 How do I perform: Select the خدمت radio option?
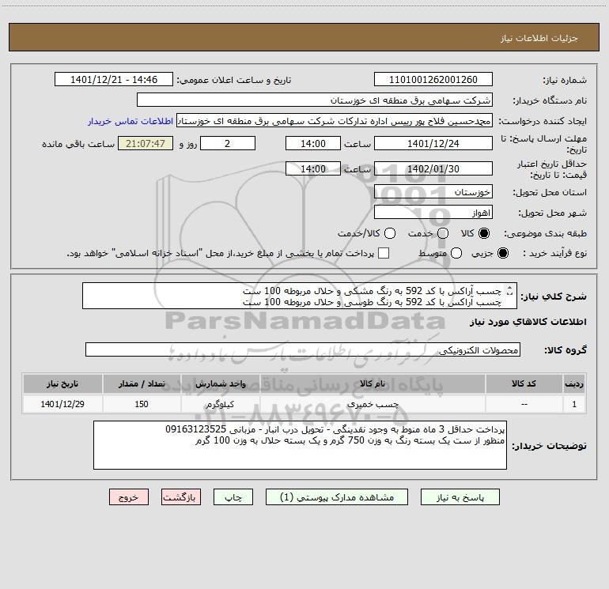coord(443,234)
